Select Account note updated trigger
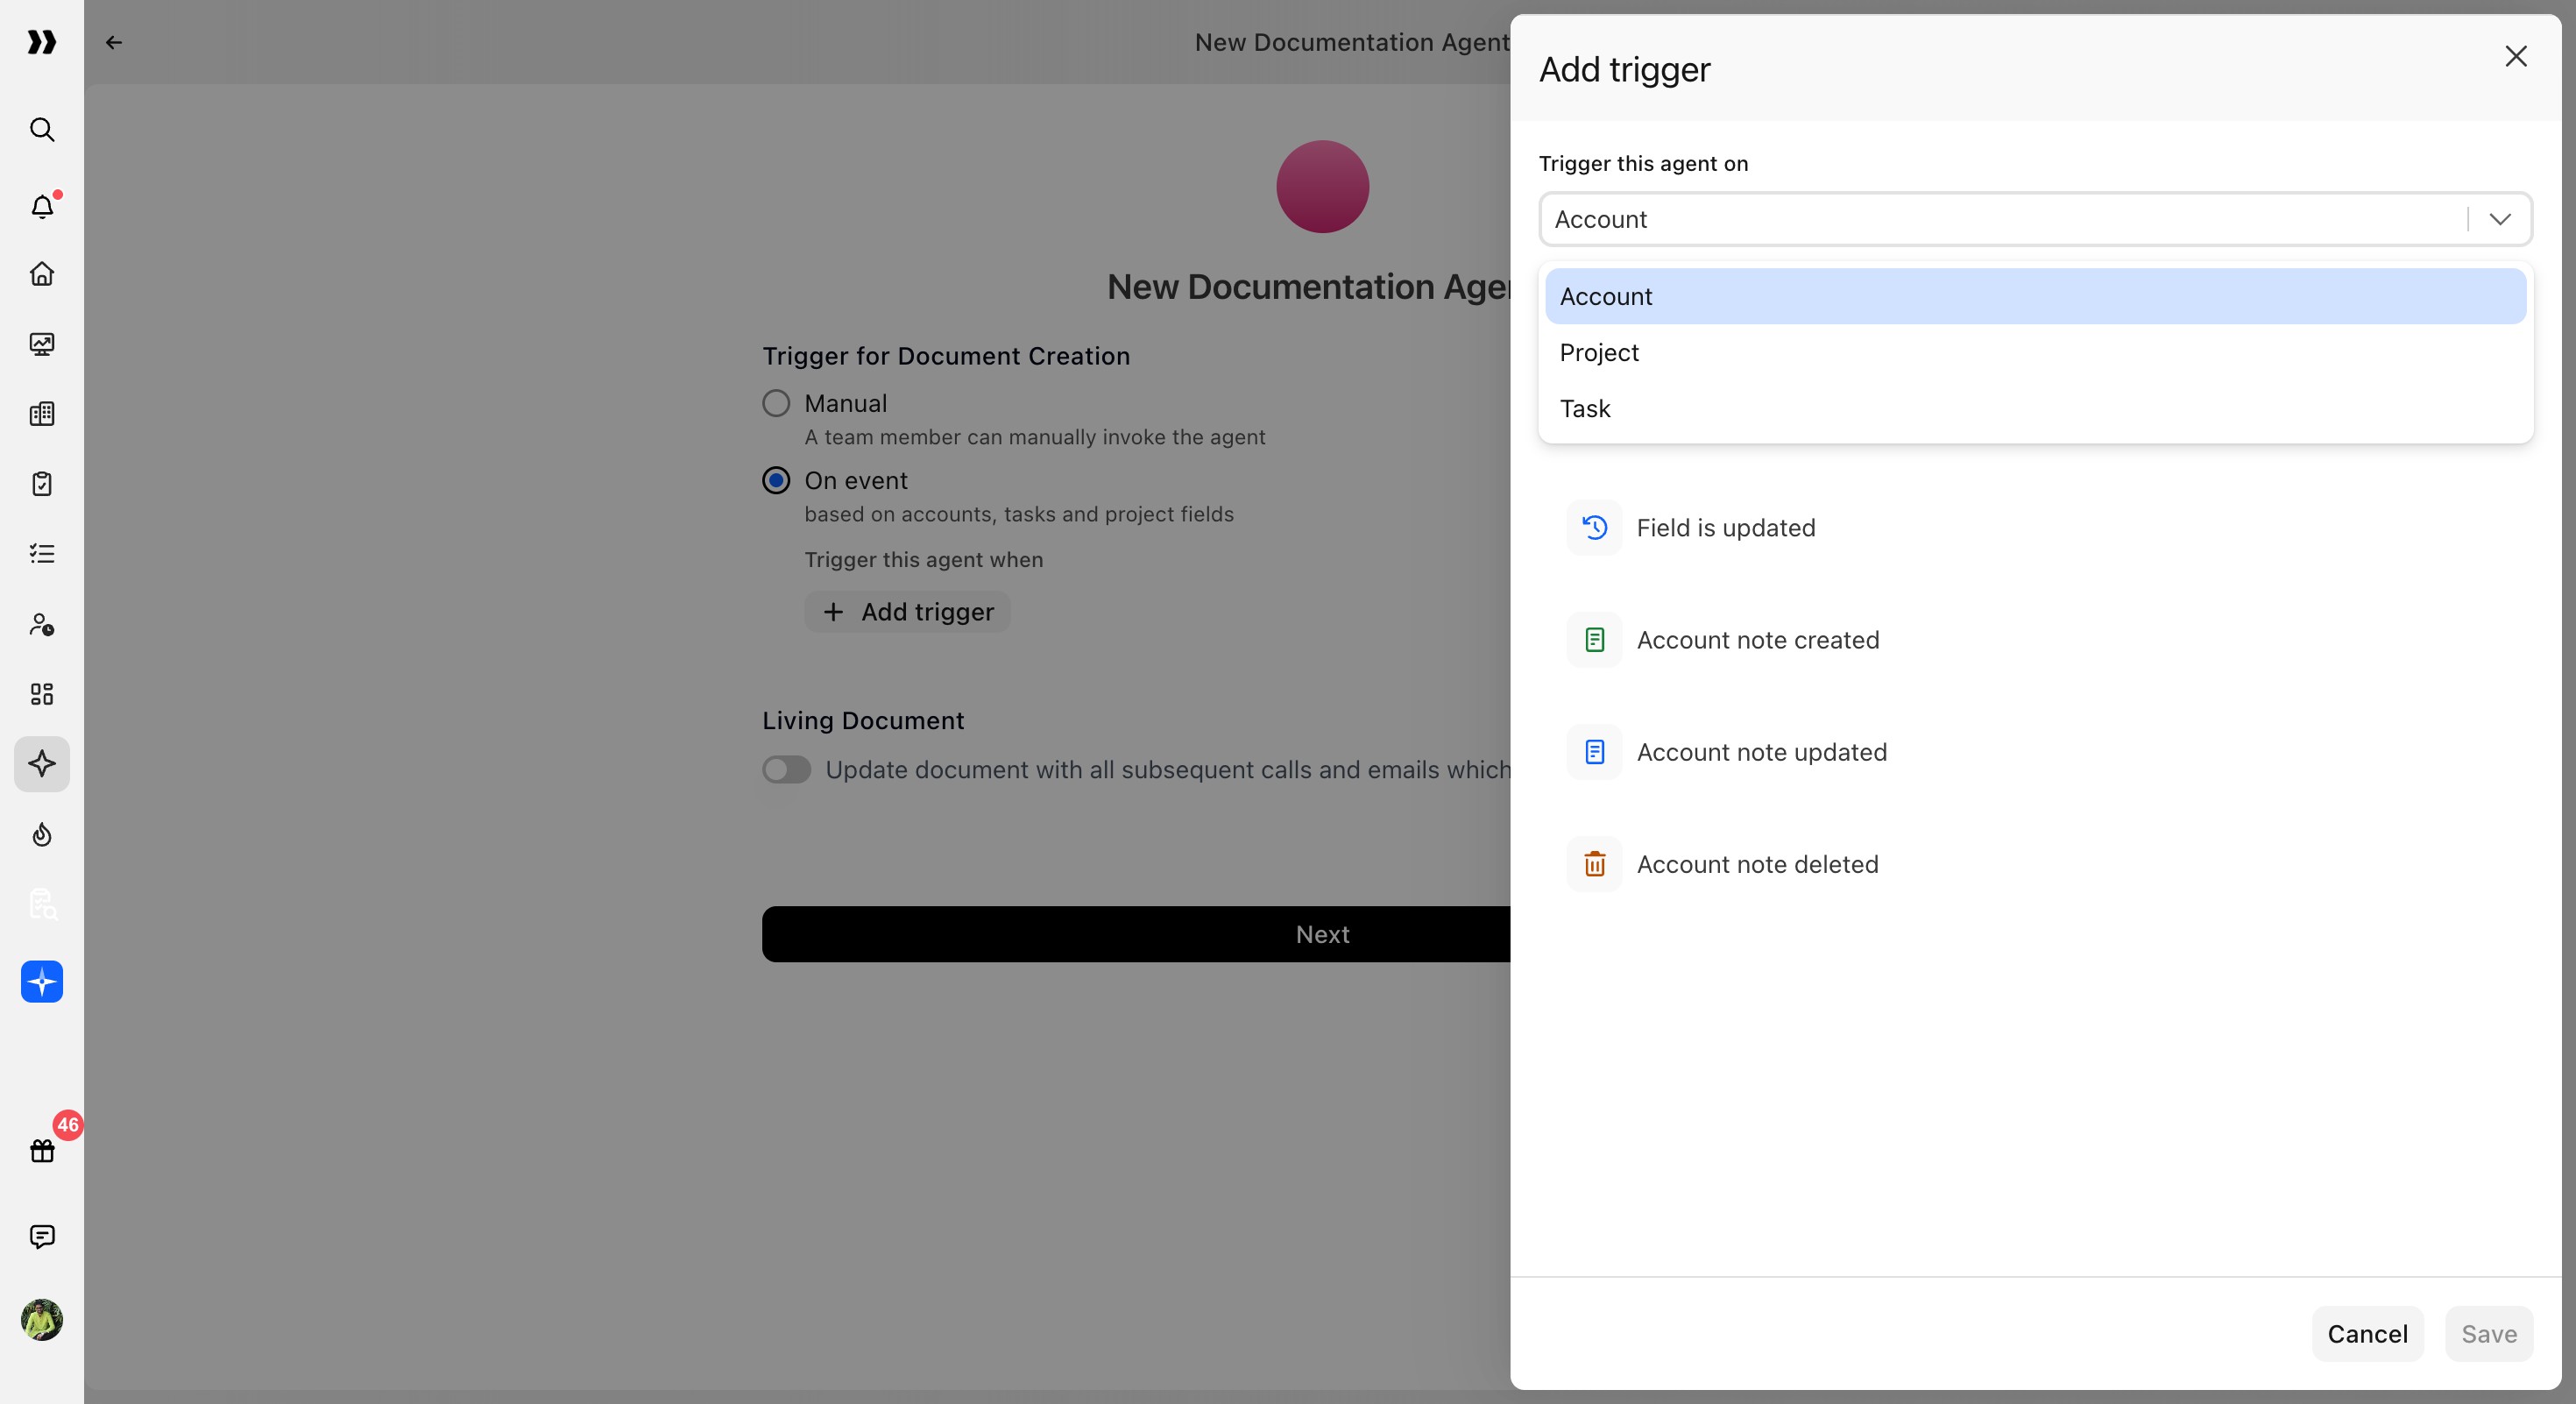Screen dimensions: 2576x1404 (2035, 752)
